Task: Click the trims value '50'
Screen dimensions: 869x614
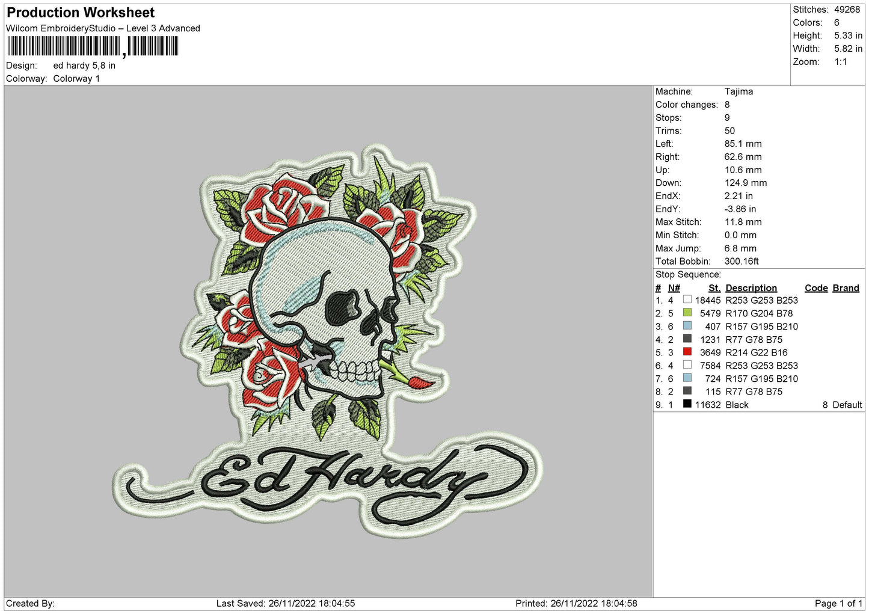Action: 729,130
